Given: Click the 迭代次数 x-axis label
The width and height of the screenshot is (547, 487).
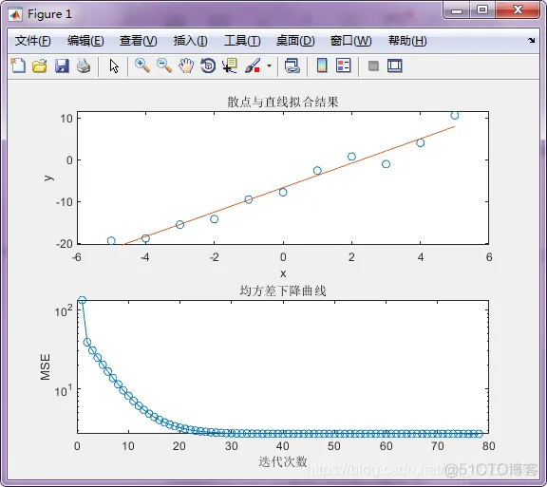Looking at the screenshot, I should tap(283, 461).
